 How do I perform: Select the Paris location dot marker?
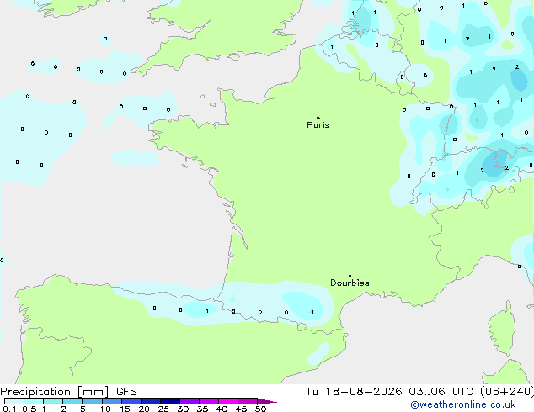point(318,118)
